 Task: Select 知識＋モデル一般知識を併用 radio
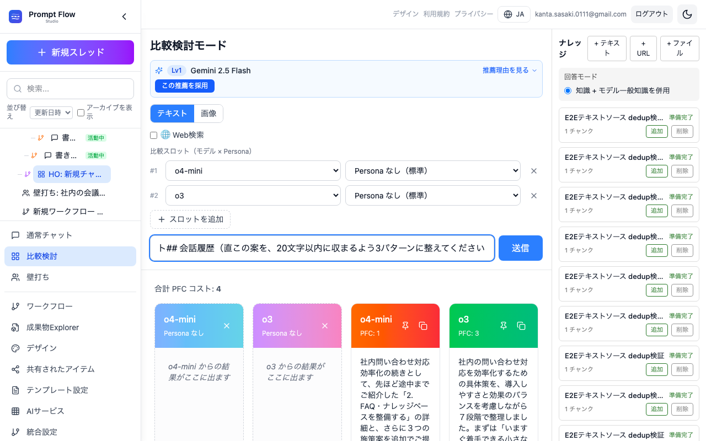click(x=568, y=90)
